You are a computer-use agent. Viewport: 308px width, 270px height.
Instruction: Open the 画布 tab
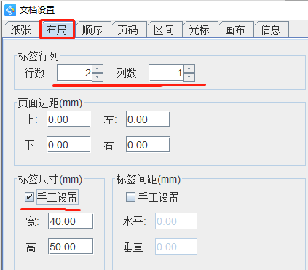click(x=235, y=30)
